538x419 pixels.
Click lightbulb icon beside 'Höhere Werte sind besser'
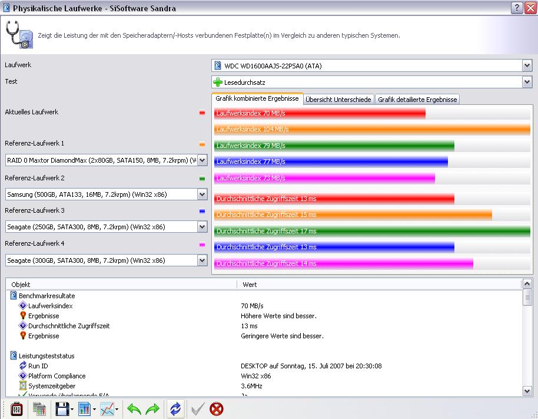pos(23,315)
